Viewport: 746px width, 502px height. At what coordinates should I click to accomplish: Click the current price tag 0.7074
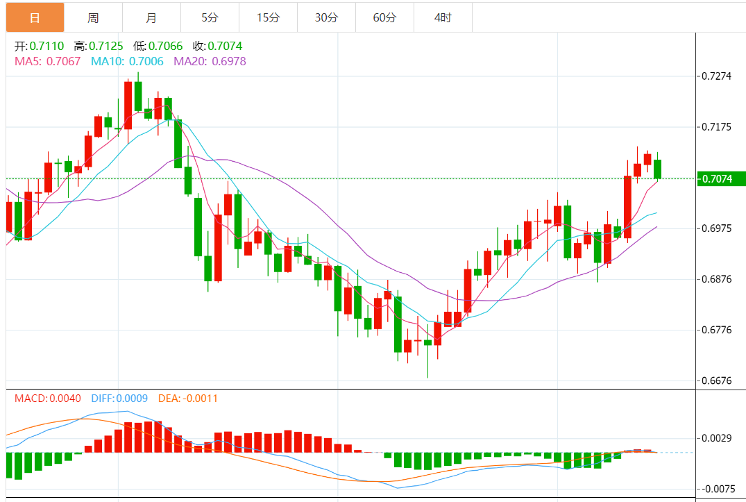tap(721, 179)
